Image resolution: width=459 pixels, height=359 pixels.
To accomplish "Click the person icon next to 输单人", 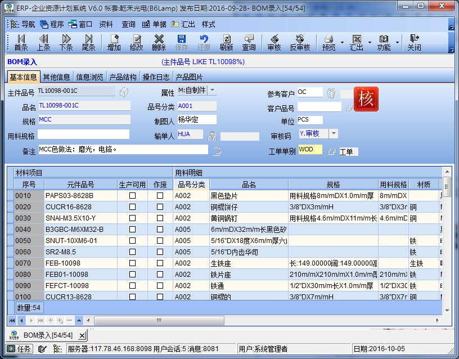I will [212, 136].
